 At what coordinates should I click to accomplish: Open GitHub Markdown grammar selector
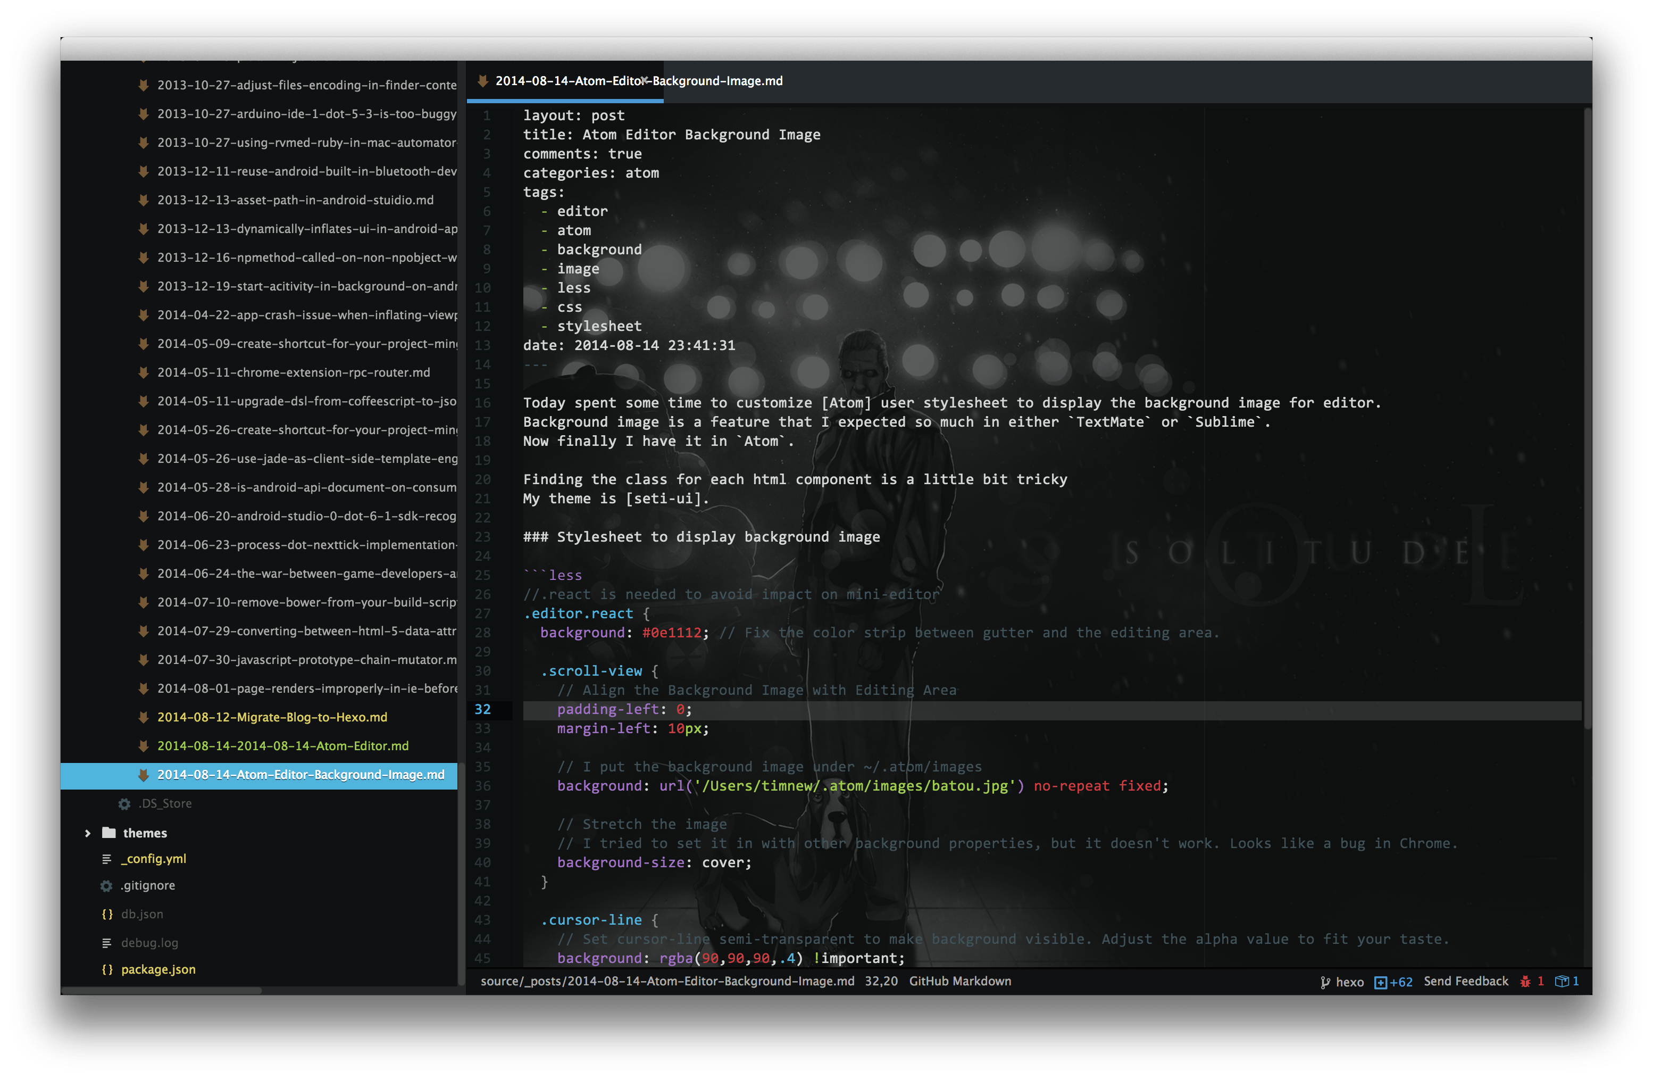click(960, 981)
